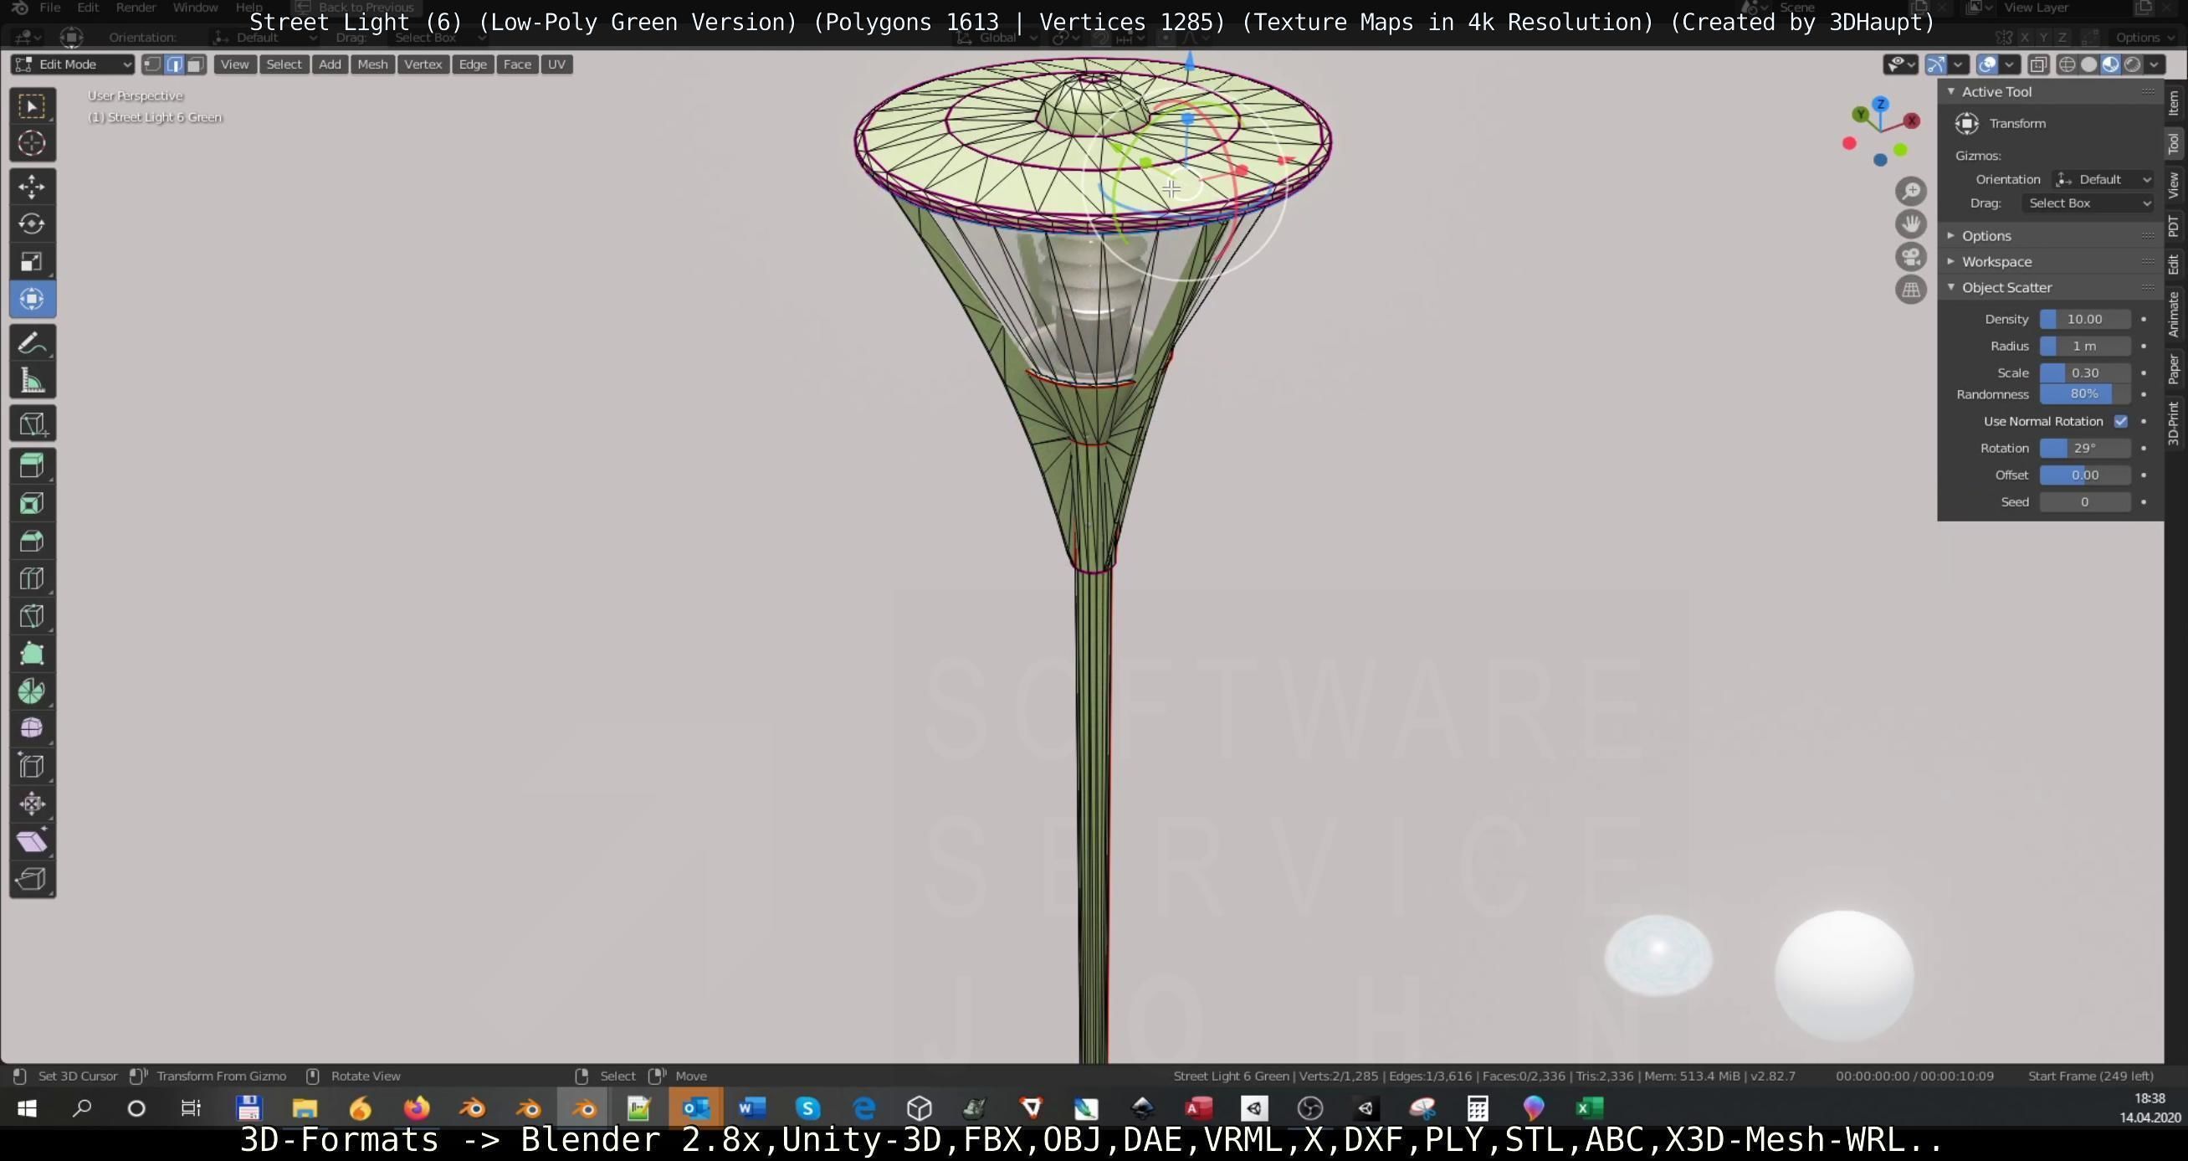
Task: Select the Rip Region tool
Action: tap(33, 879)
